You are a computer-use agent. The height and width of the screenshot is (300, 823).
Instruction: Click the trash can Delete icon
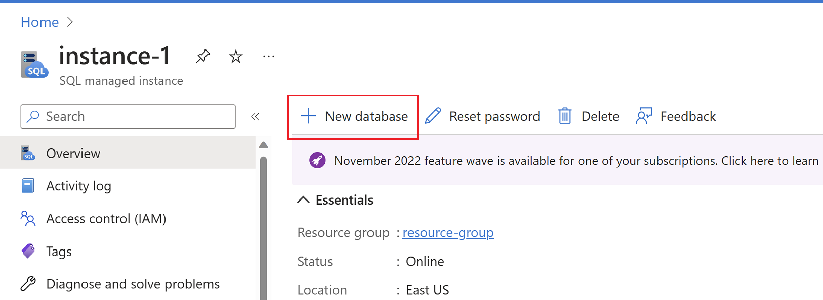pyautogui.click(x=565, y=116)
